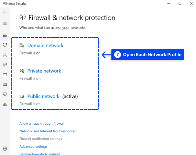Open the Home icon in sidebar
Viewport: 196px width, 155px height.
[x=5, y=35]
